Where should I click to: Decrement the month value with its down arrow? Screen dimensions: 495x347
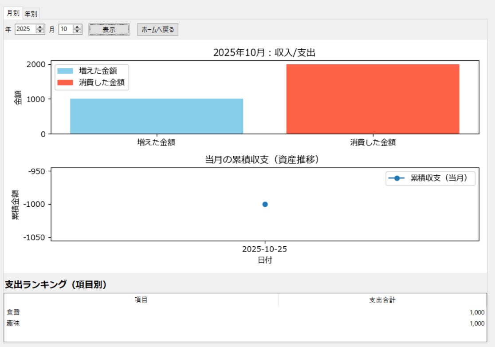point(76,32)
